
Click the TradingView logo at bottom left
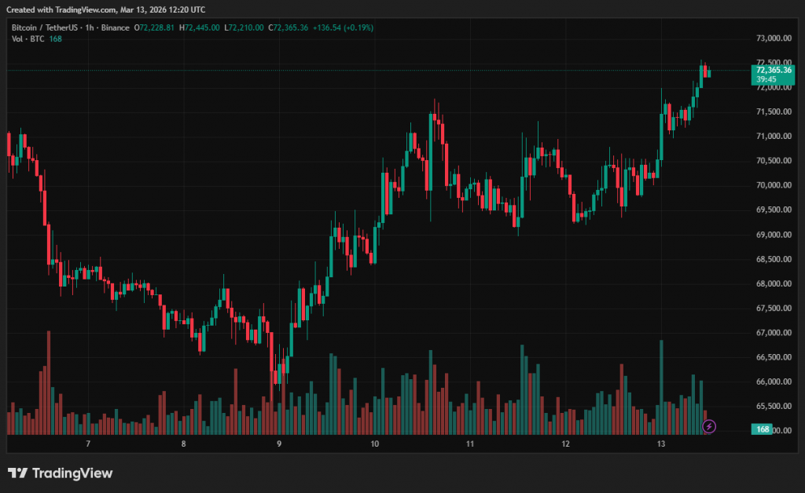60,473
